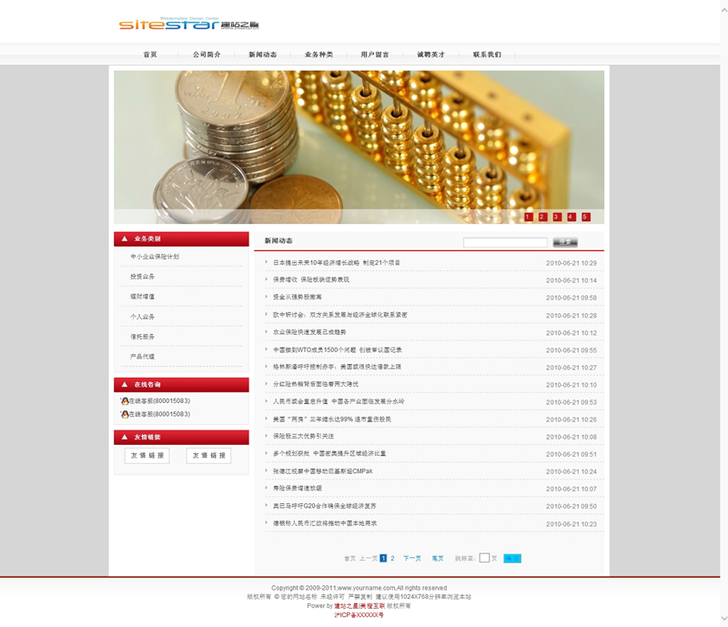Viewport: 728px width, 627px height.
Task: Click the triangle icon beside 友情链接 header
Action: click(x=124, y=437)
